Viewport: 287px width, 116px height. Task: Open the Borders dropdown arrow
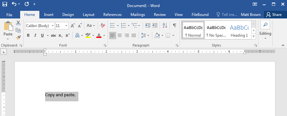[173, 35]
